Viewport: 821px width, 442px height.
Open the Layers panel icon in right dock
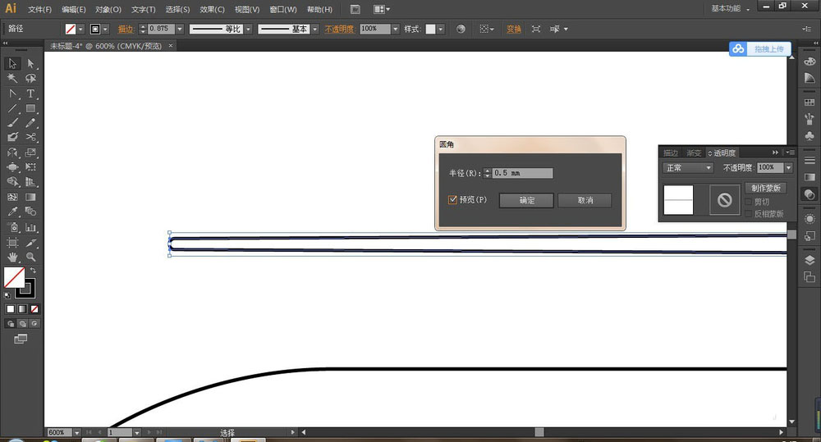(810, 260)
